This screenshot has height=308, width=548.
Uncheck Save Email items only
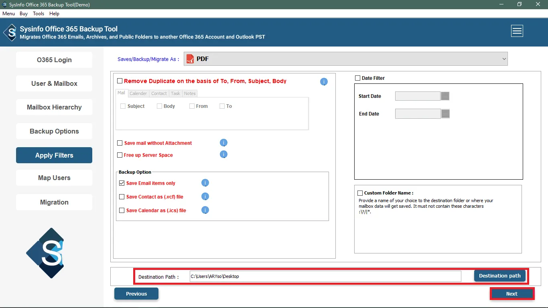(x=122, y=183)
